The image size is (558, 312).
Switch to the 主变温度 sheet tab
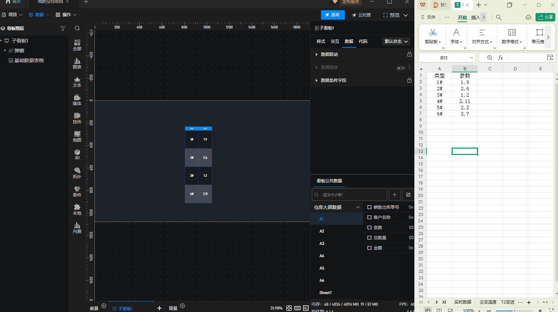click(x=488, y=302)
